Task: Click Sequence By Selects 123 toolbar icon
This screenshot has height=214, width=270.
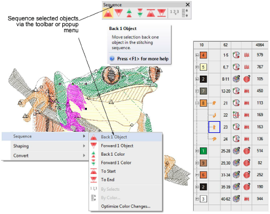Action: pos(174,13)
